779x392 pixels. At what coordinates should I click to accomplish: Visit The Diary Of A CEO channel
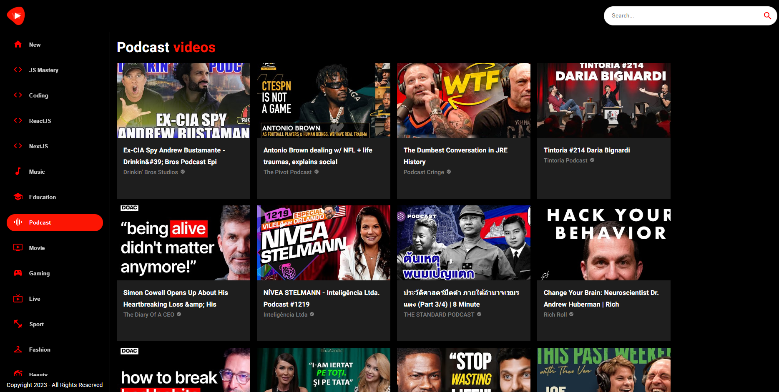coord(149,315)
